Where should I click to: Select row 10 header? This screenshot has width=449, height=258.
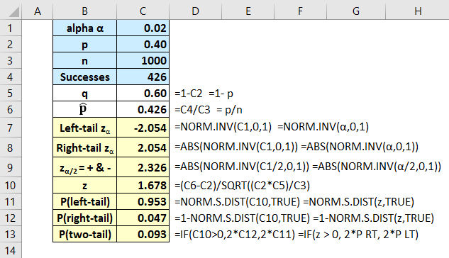(x=11, y=185)
